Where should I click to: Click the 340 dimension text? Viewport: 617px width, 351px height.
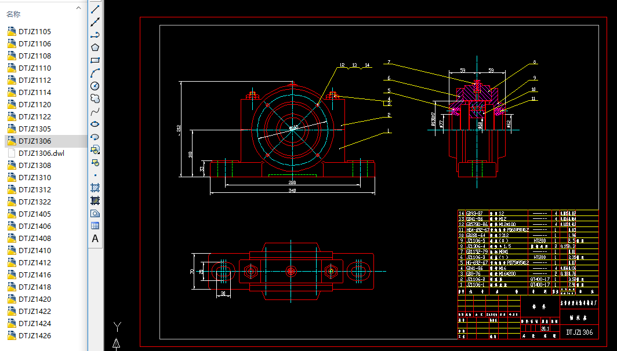(x=292, y=191)
